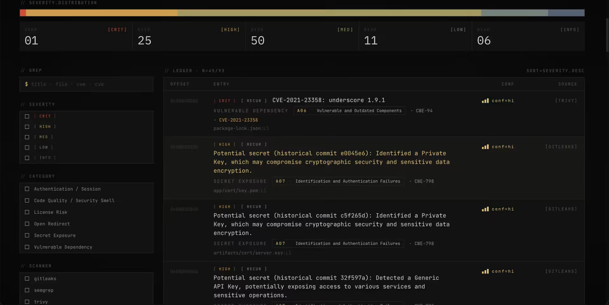The image size is (609, 305).
Task: Focus the grep search input field
Action: 87,84
